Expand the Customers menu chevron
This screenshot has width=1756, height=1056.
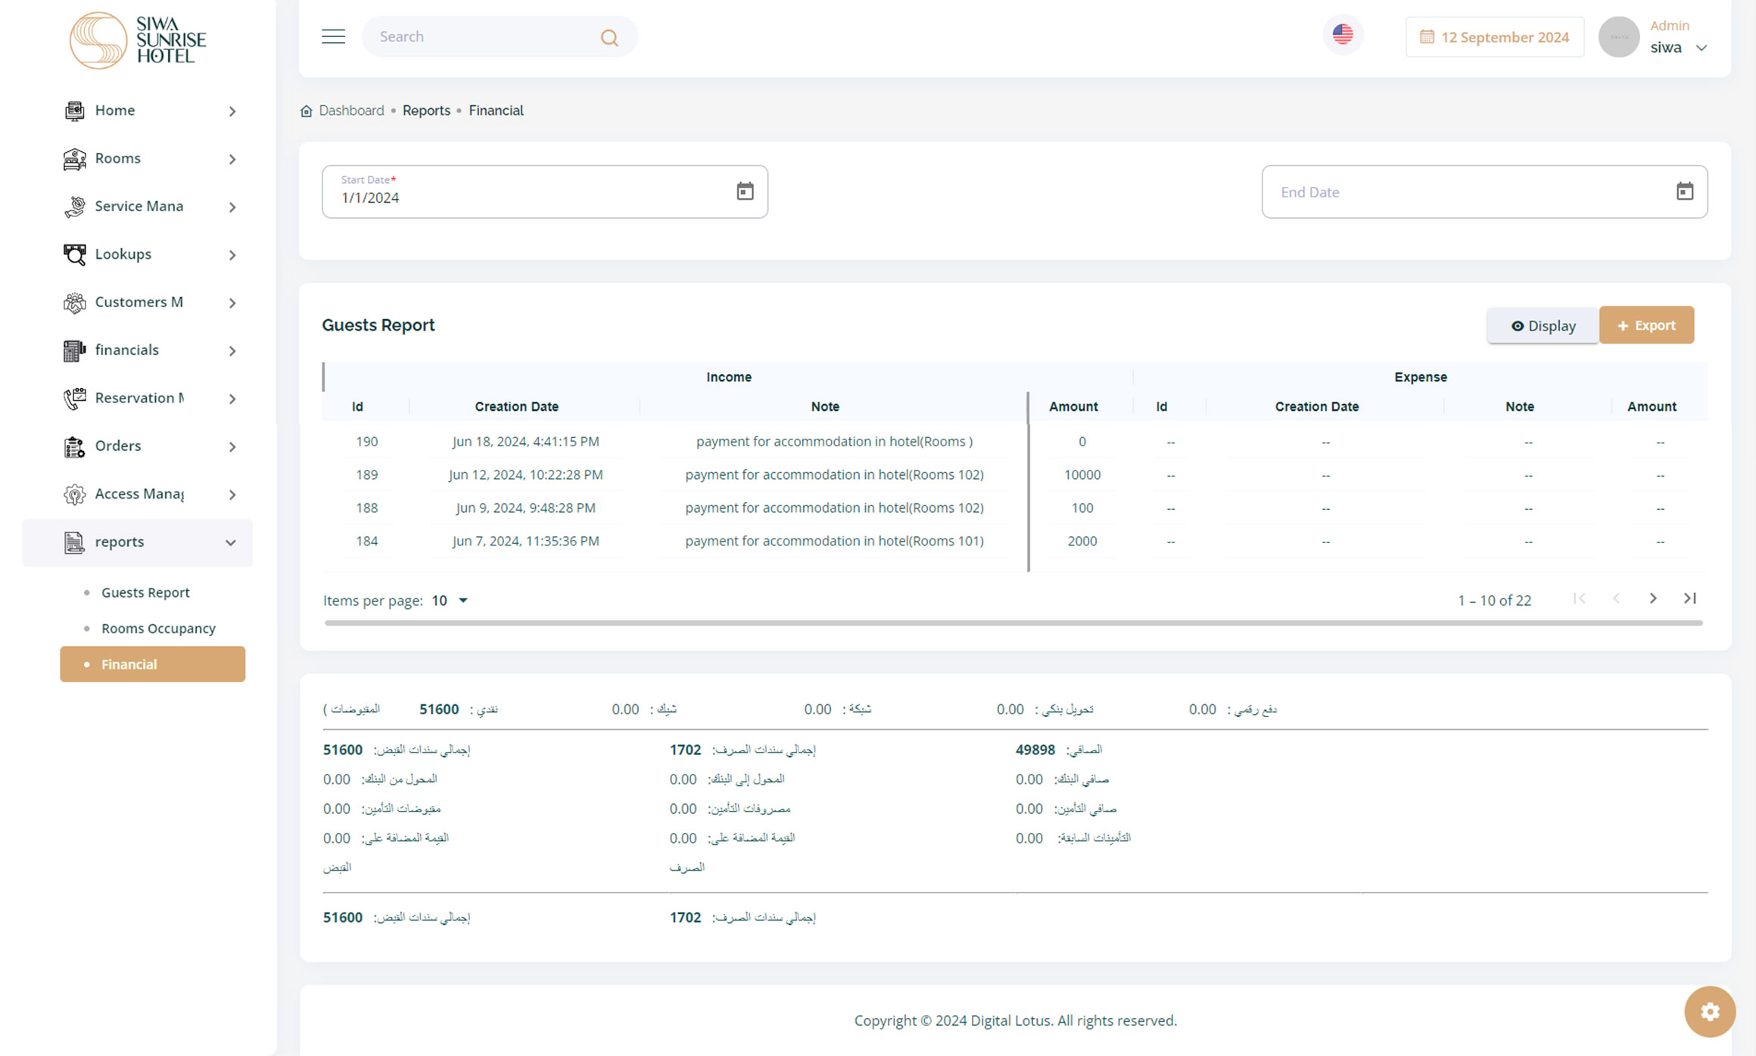(232, 303)
